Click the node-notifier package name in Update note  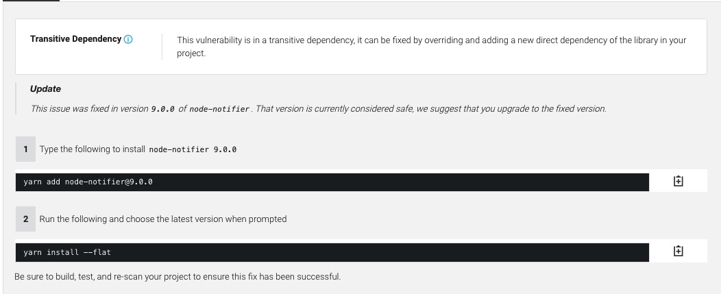219,110
